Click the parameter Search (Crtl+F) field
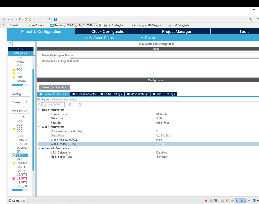The image size is (259, 204). point(53,105)
